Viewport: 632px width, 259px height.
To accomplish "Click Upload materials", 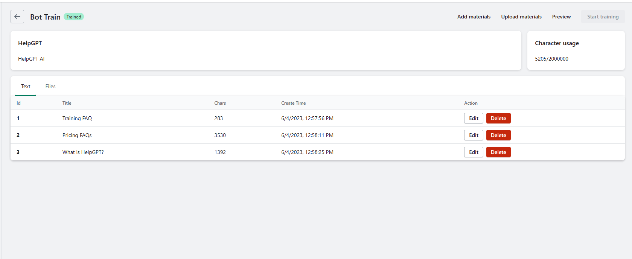I will (x=521, y=17).
